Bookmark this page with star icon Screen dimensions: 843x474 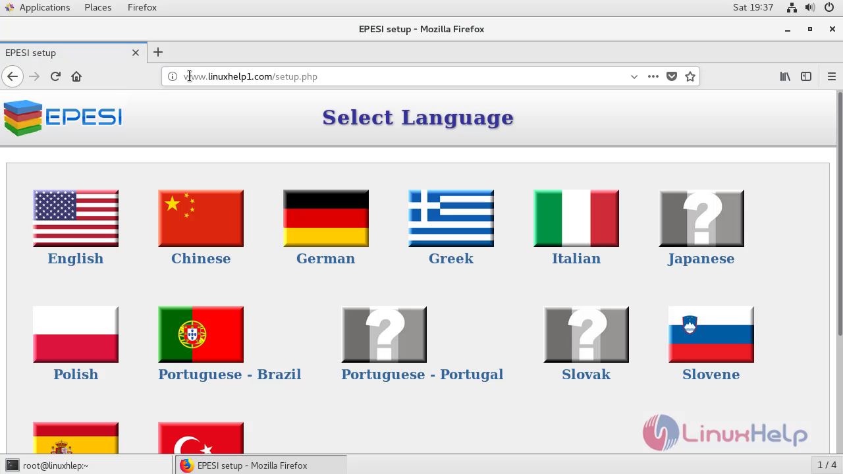690,76
